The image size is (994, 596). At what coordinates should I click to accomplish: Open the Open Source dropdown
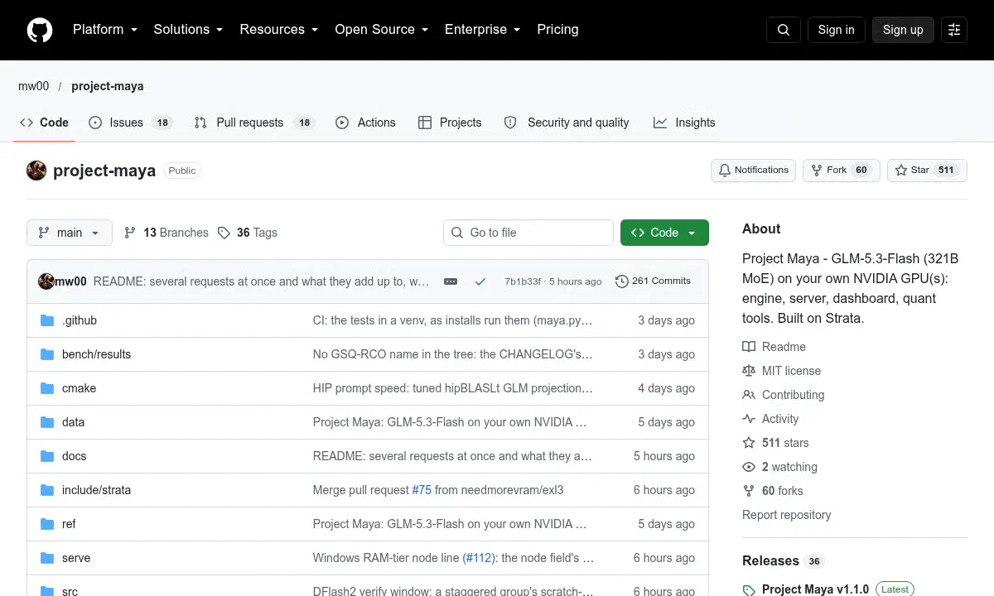pyautogui.click(x=381, y=30)
